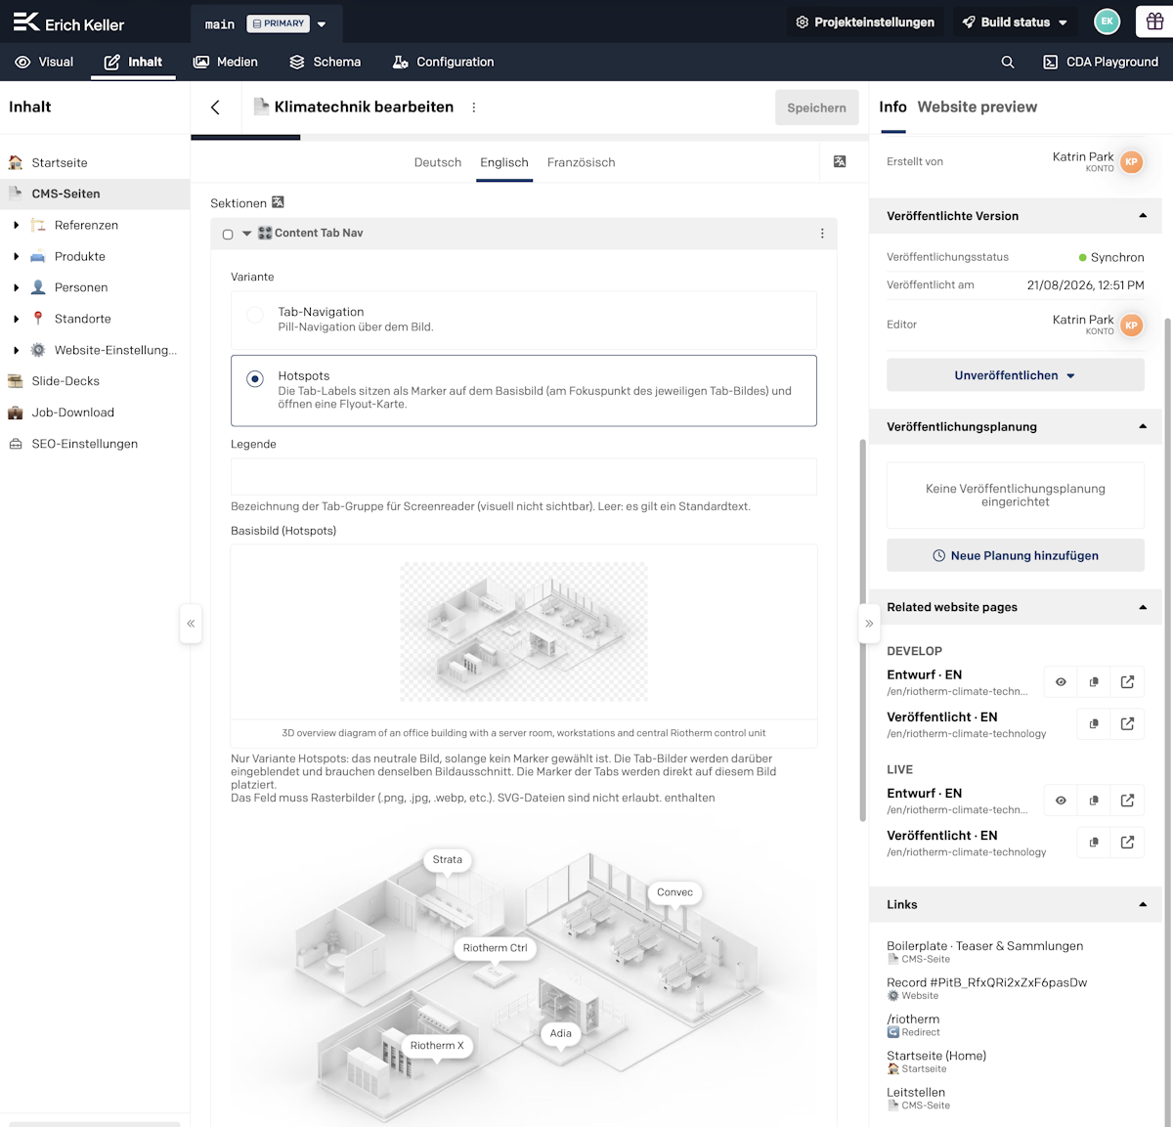Switch to the Website preview tab
The width and height of the screenshot is (1173, 1127).
[977, 107]
